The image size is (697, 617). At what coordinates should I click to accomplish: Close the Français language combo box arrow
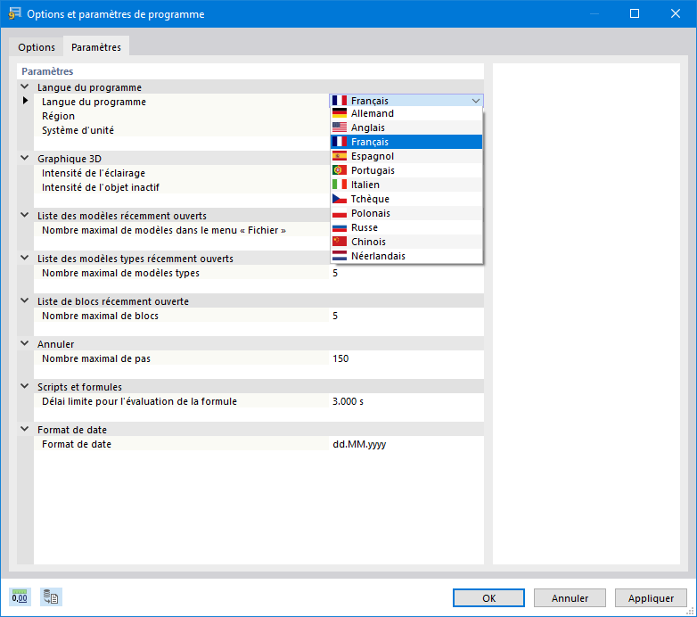[476, 101]
